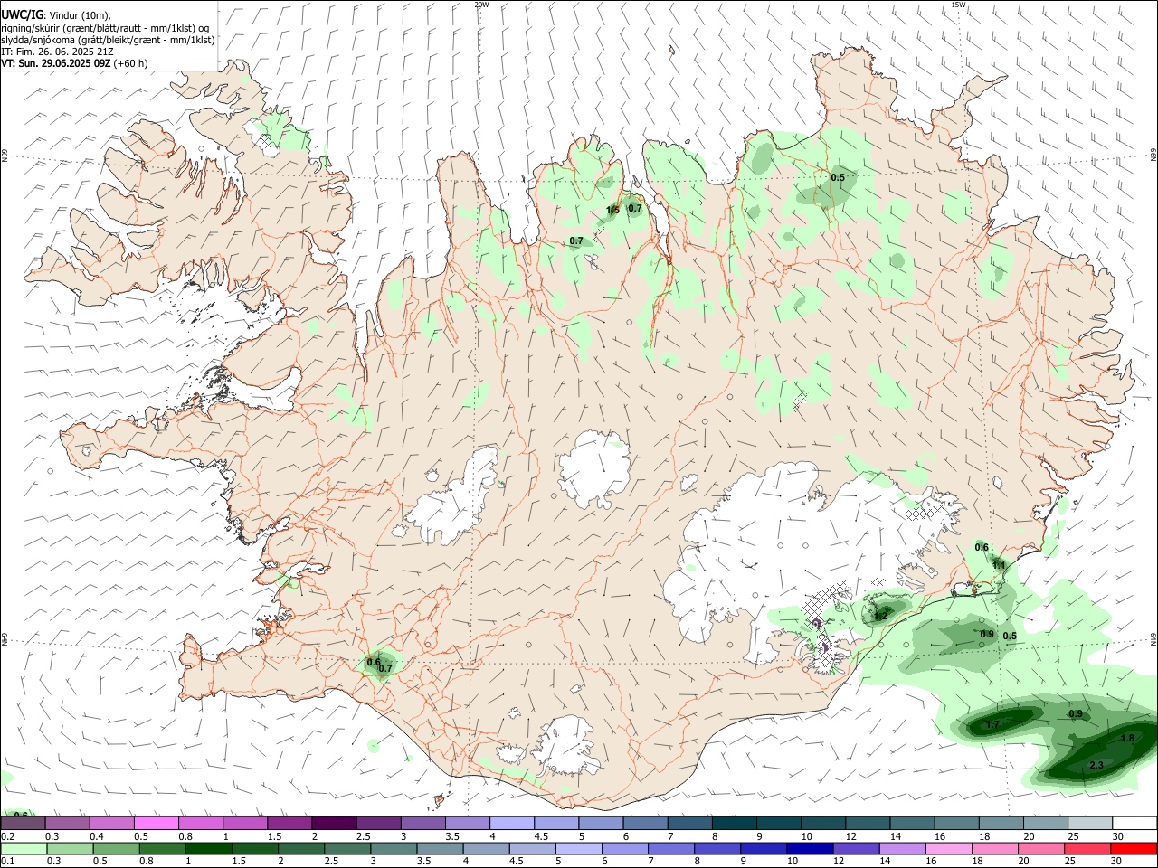1158x868 pixels.
Task: Click the 2.3 precipitation value offshore
Action: (x=1096, y=766)
